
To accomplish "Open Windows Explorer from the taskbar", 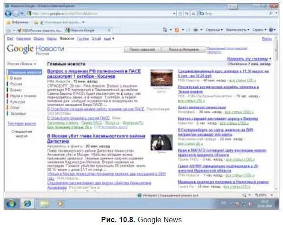I will 44,204.
